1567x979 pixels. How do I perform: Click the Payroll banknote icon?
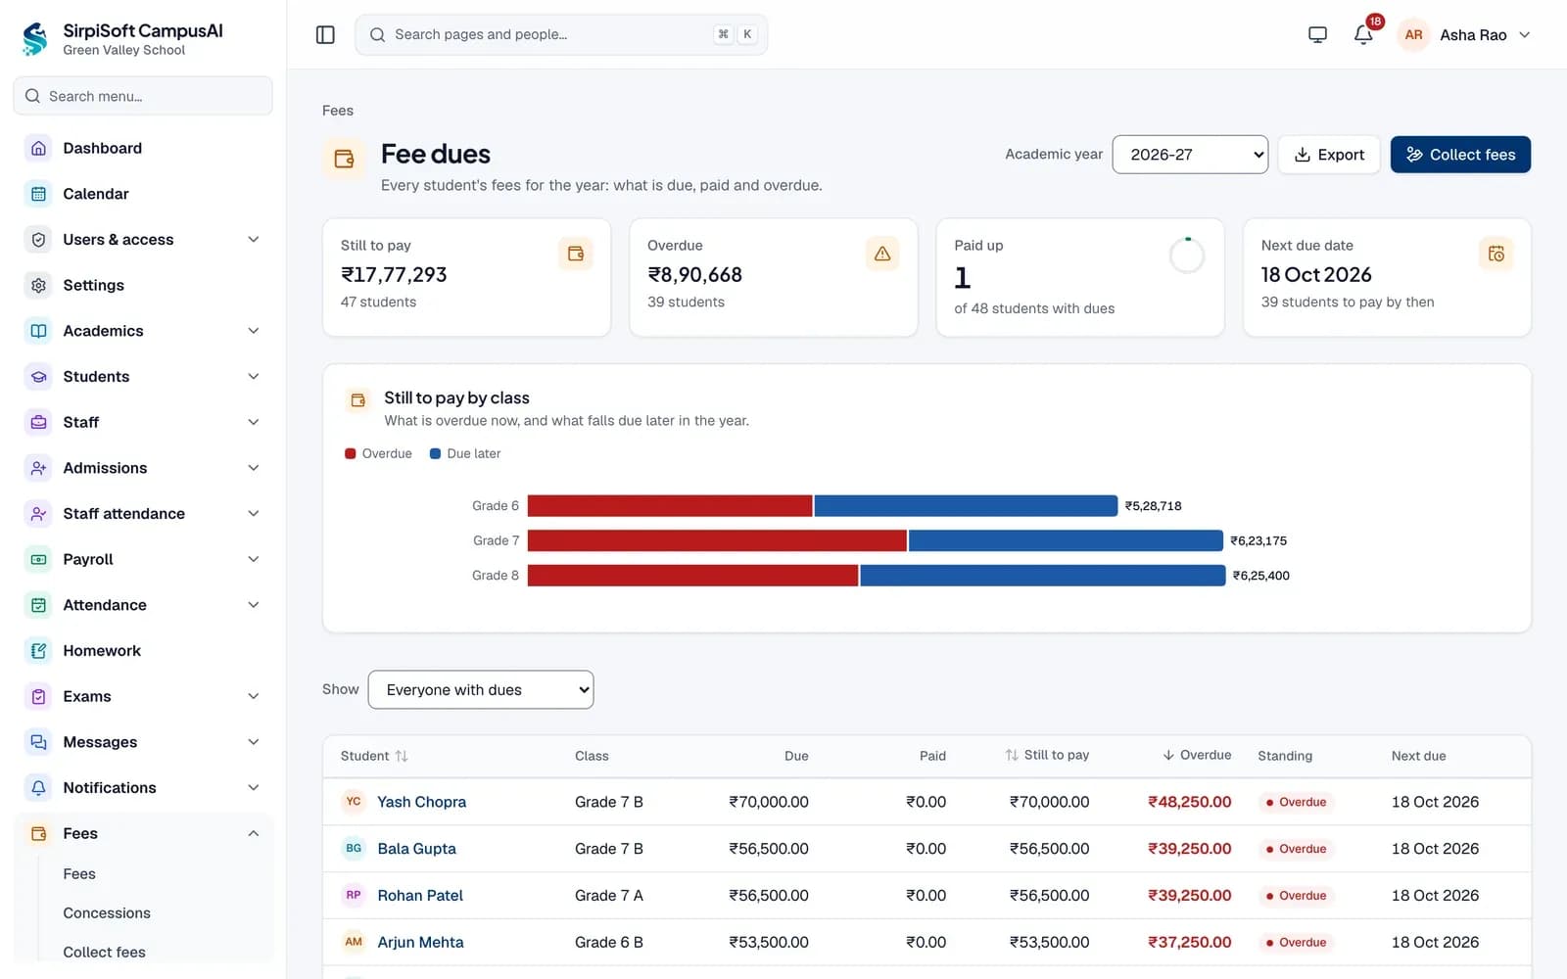(x=38, y=559)
